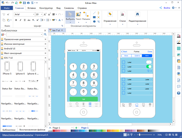Screen dimensions: 182x138
Task: Click the Войти sign-in button
Action: 165,8
